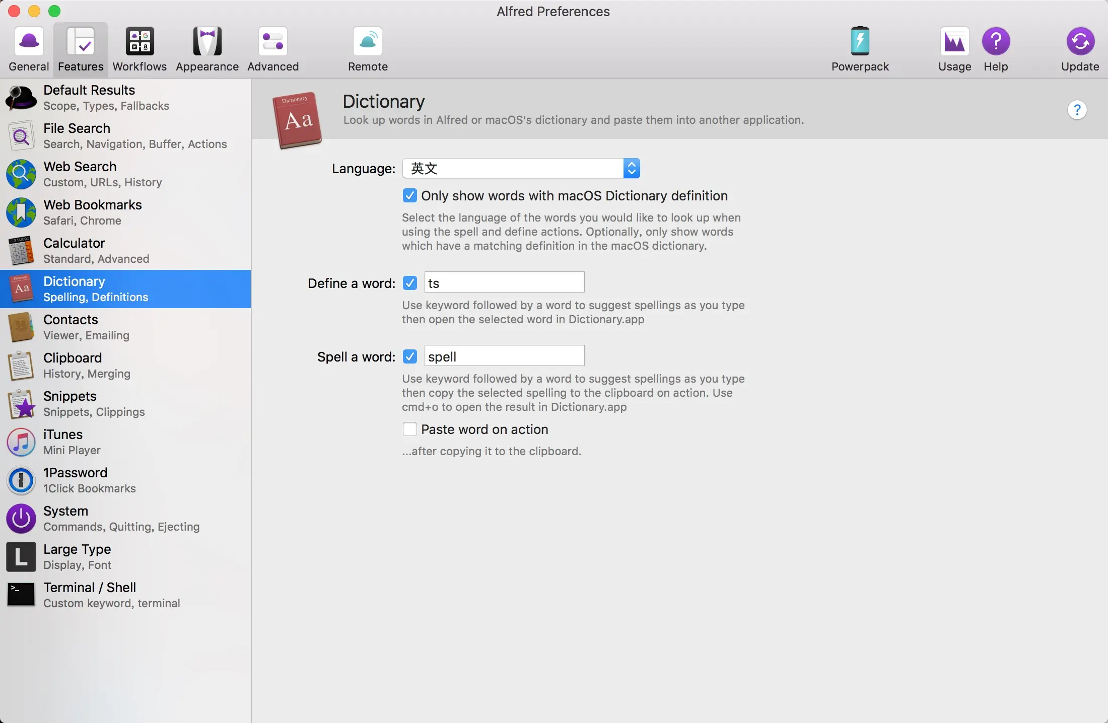
Task: Click the iTunes Mini Player icon
Action: point(21,442)
